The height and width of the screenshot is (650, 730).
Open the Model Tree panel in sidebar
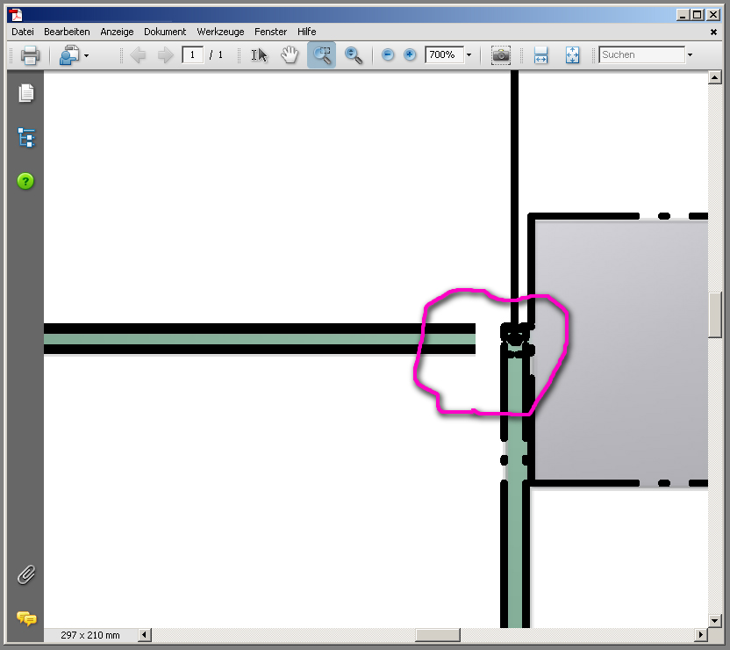point(26,137)
